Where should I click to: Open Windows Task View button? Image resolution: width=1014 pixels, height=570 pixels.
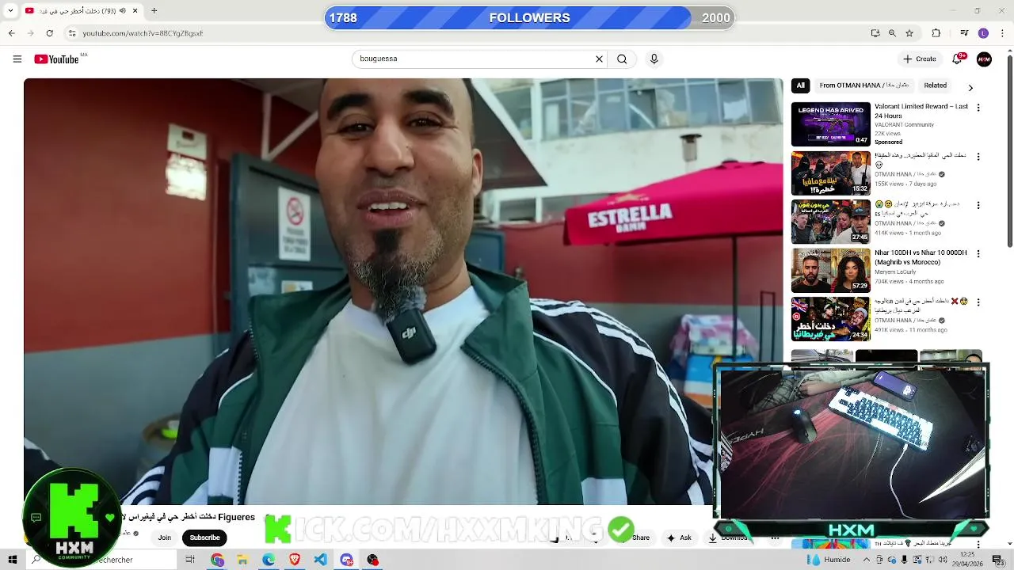tap(190, 560)
